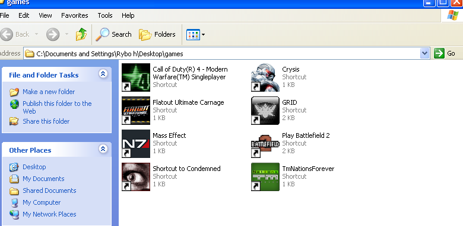Click the Views toolbar icon

pyautogui.click(x=193, y=35)
